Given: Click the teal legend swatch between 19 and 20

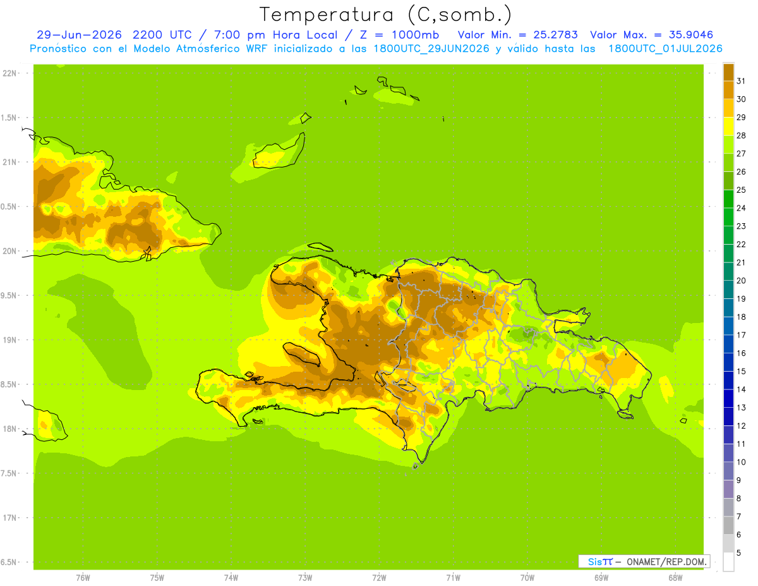Looking at the screenshot, I should 728,290.
